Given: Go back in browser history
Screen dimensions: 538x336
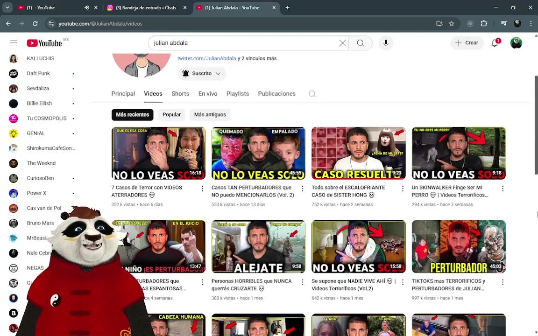Looking at the screenshot, I should [x=8, y=24].
